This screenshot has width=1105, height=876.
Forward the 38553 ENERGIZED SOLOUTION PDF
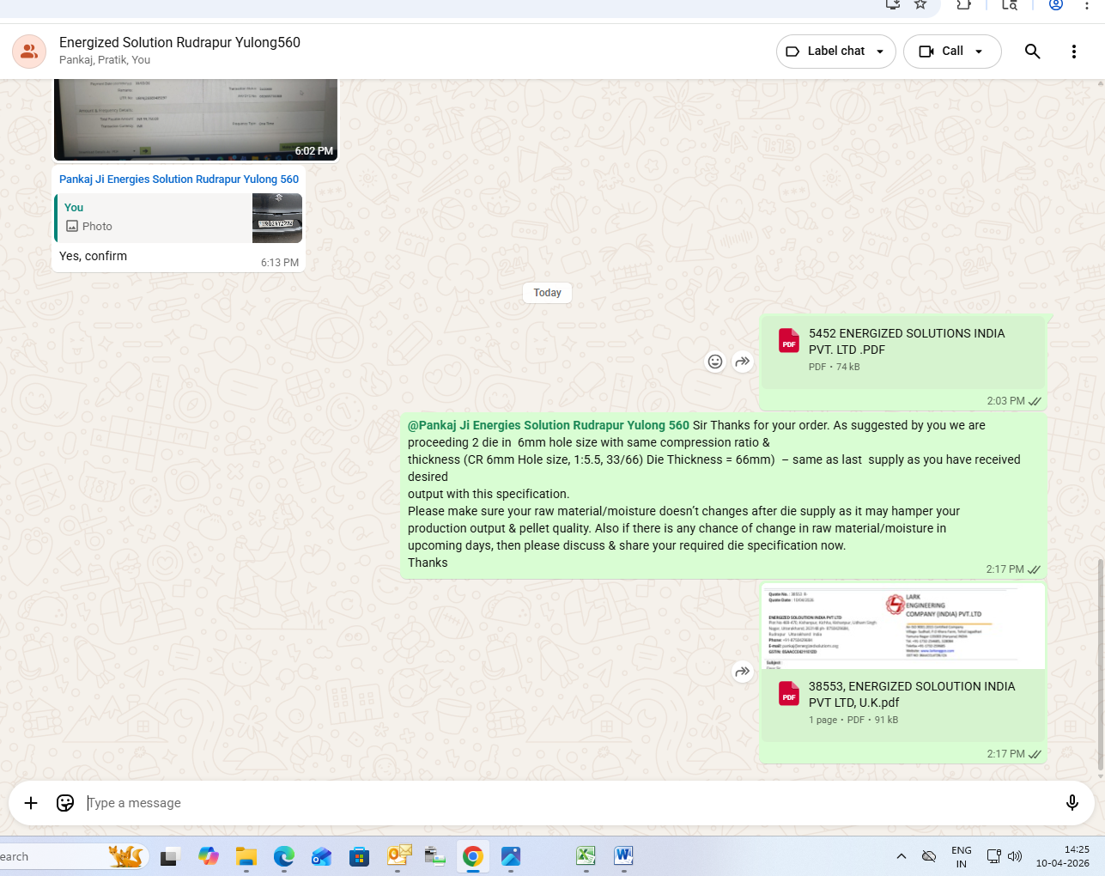point(743,672)
